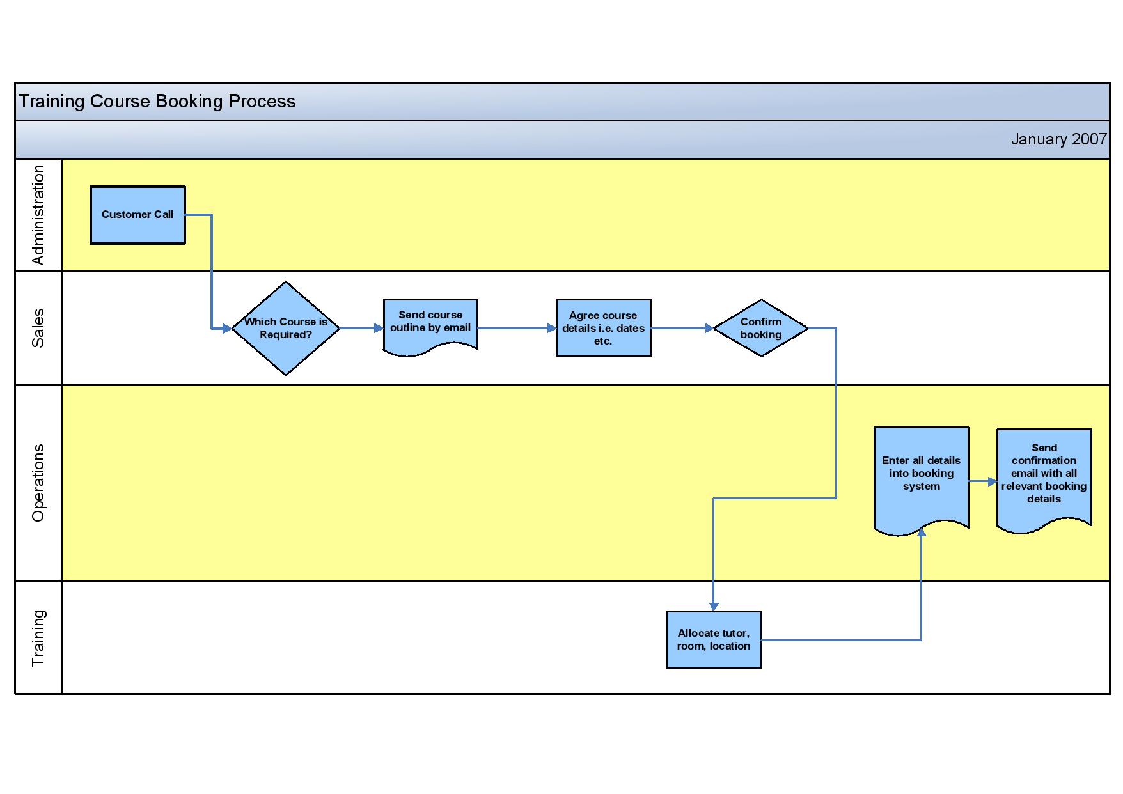Screen dimensions: 1123x794
Task: Select 'Agree course details i.e. dates etc.' box
Action: click(604, 328)
